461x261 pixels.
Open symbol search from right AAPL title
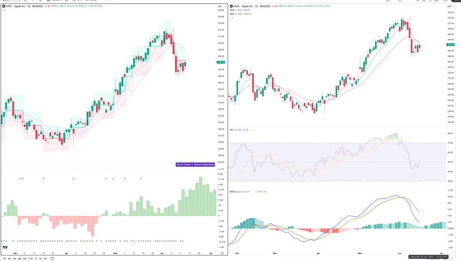click(x=252, y=7)
